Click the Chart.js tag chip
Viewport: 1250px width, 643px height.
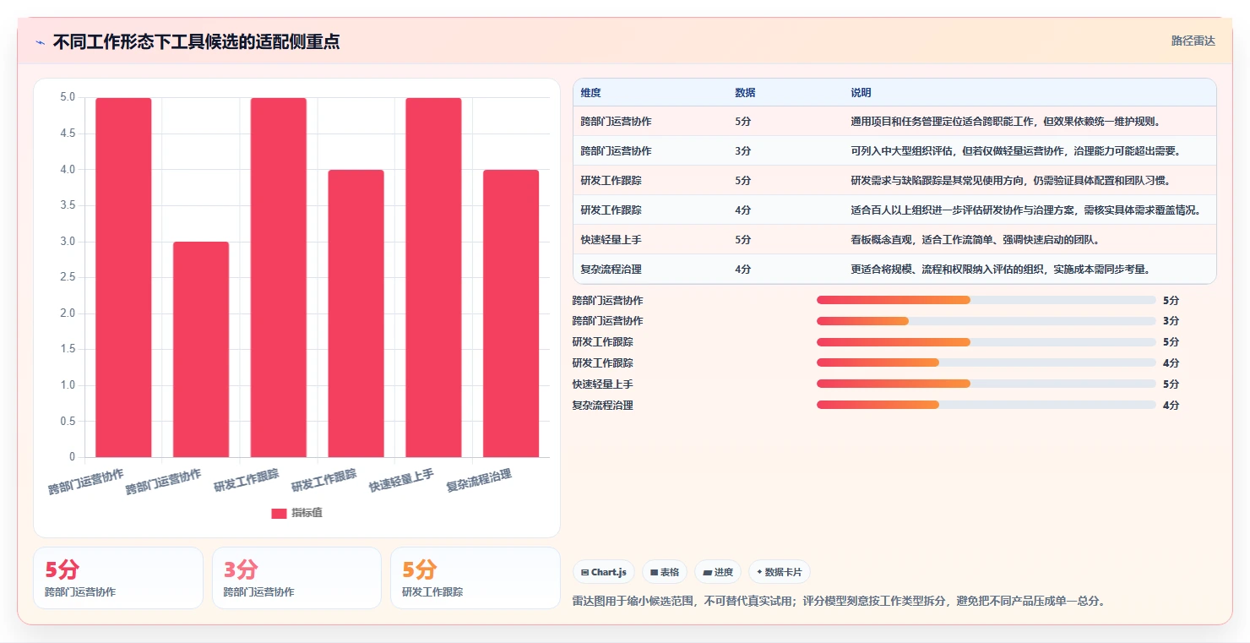[x=604, y=572]
